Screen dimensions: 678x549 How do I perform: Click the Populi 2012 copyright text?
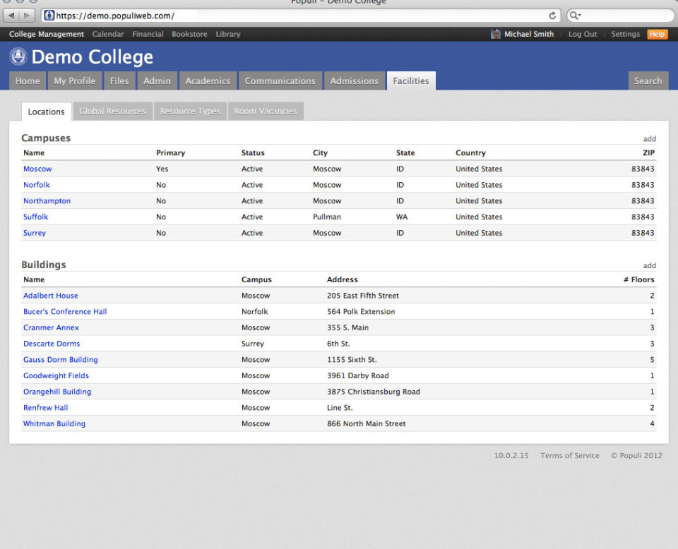(x=636, y=456)
